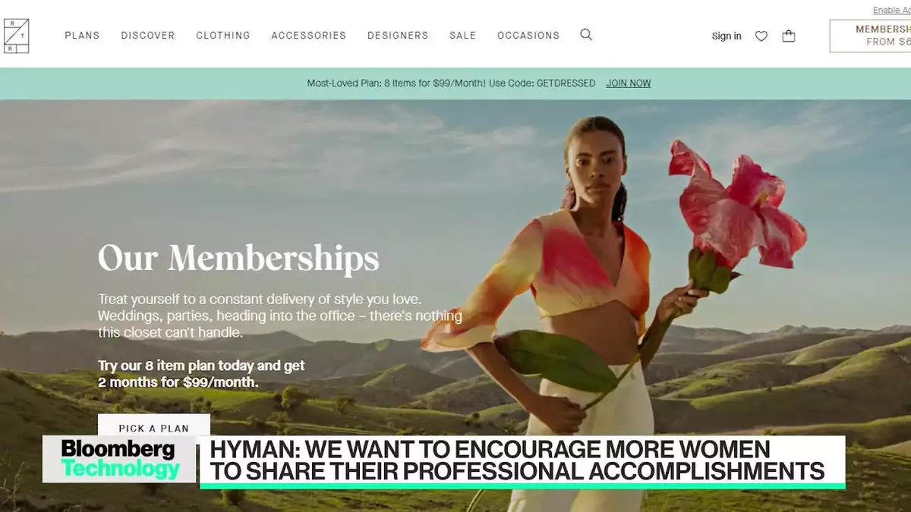Expand the DESIGNERS menu
Image resolution: width=911 pixels, height=512 pixels.
click(x=398, y=36)
